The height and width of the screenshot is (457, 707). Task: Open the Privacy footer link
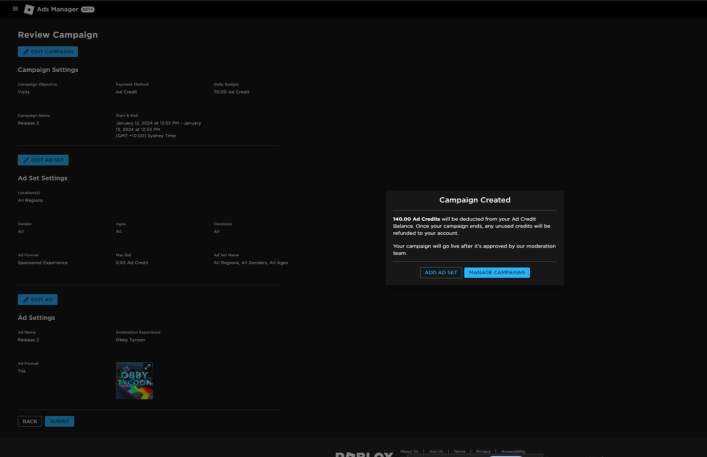483,451
